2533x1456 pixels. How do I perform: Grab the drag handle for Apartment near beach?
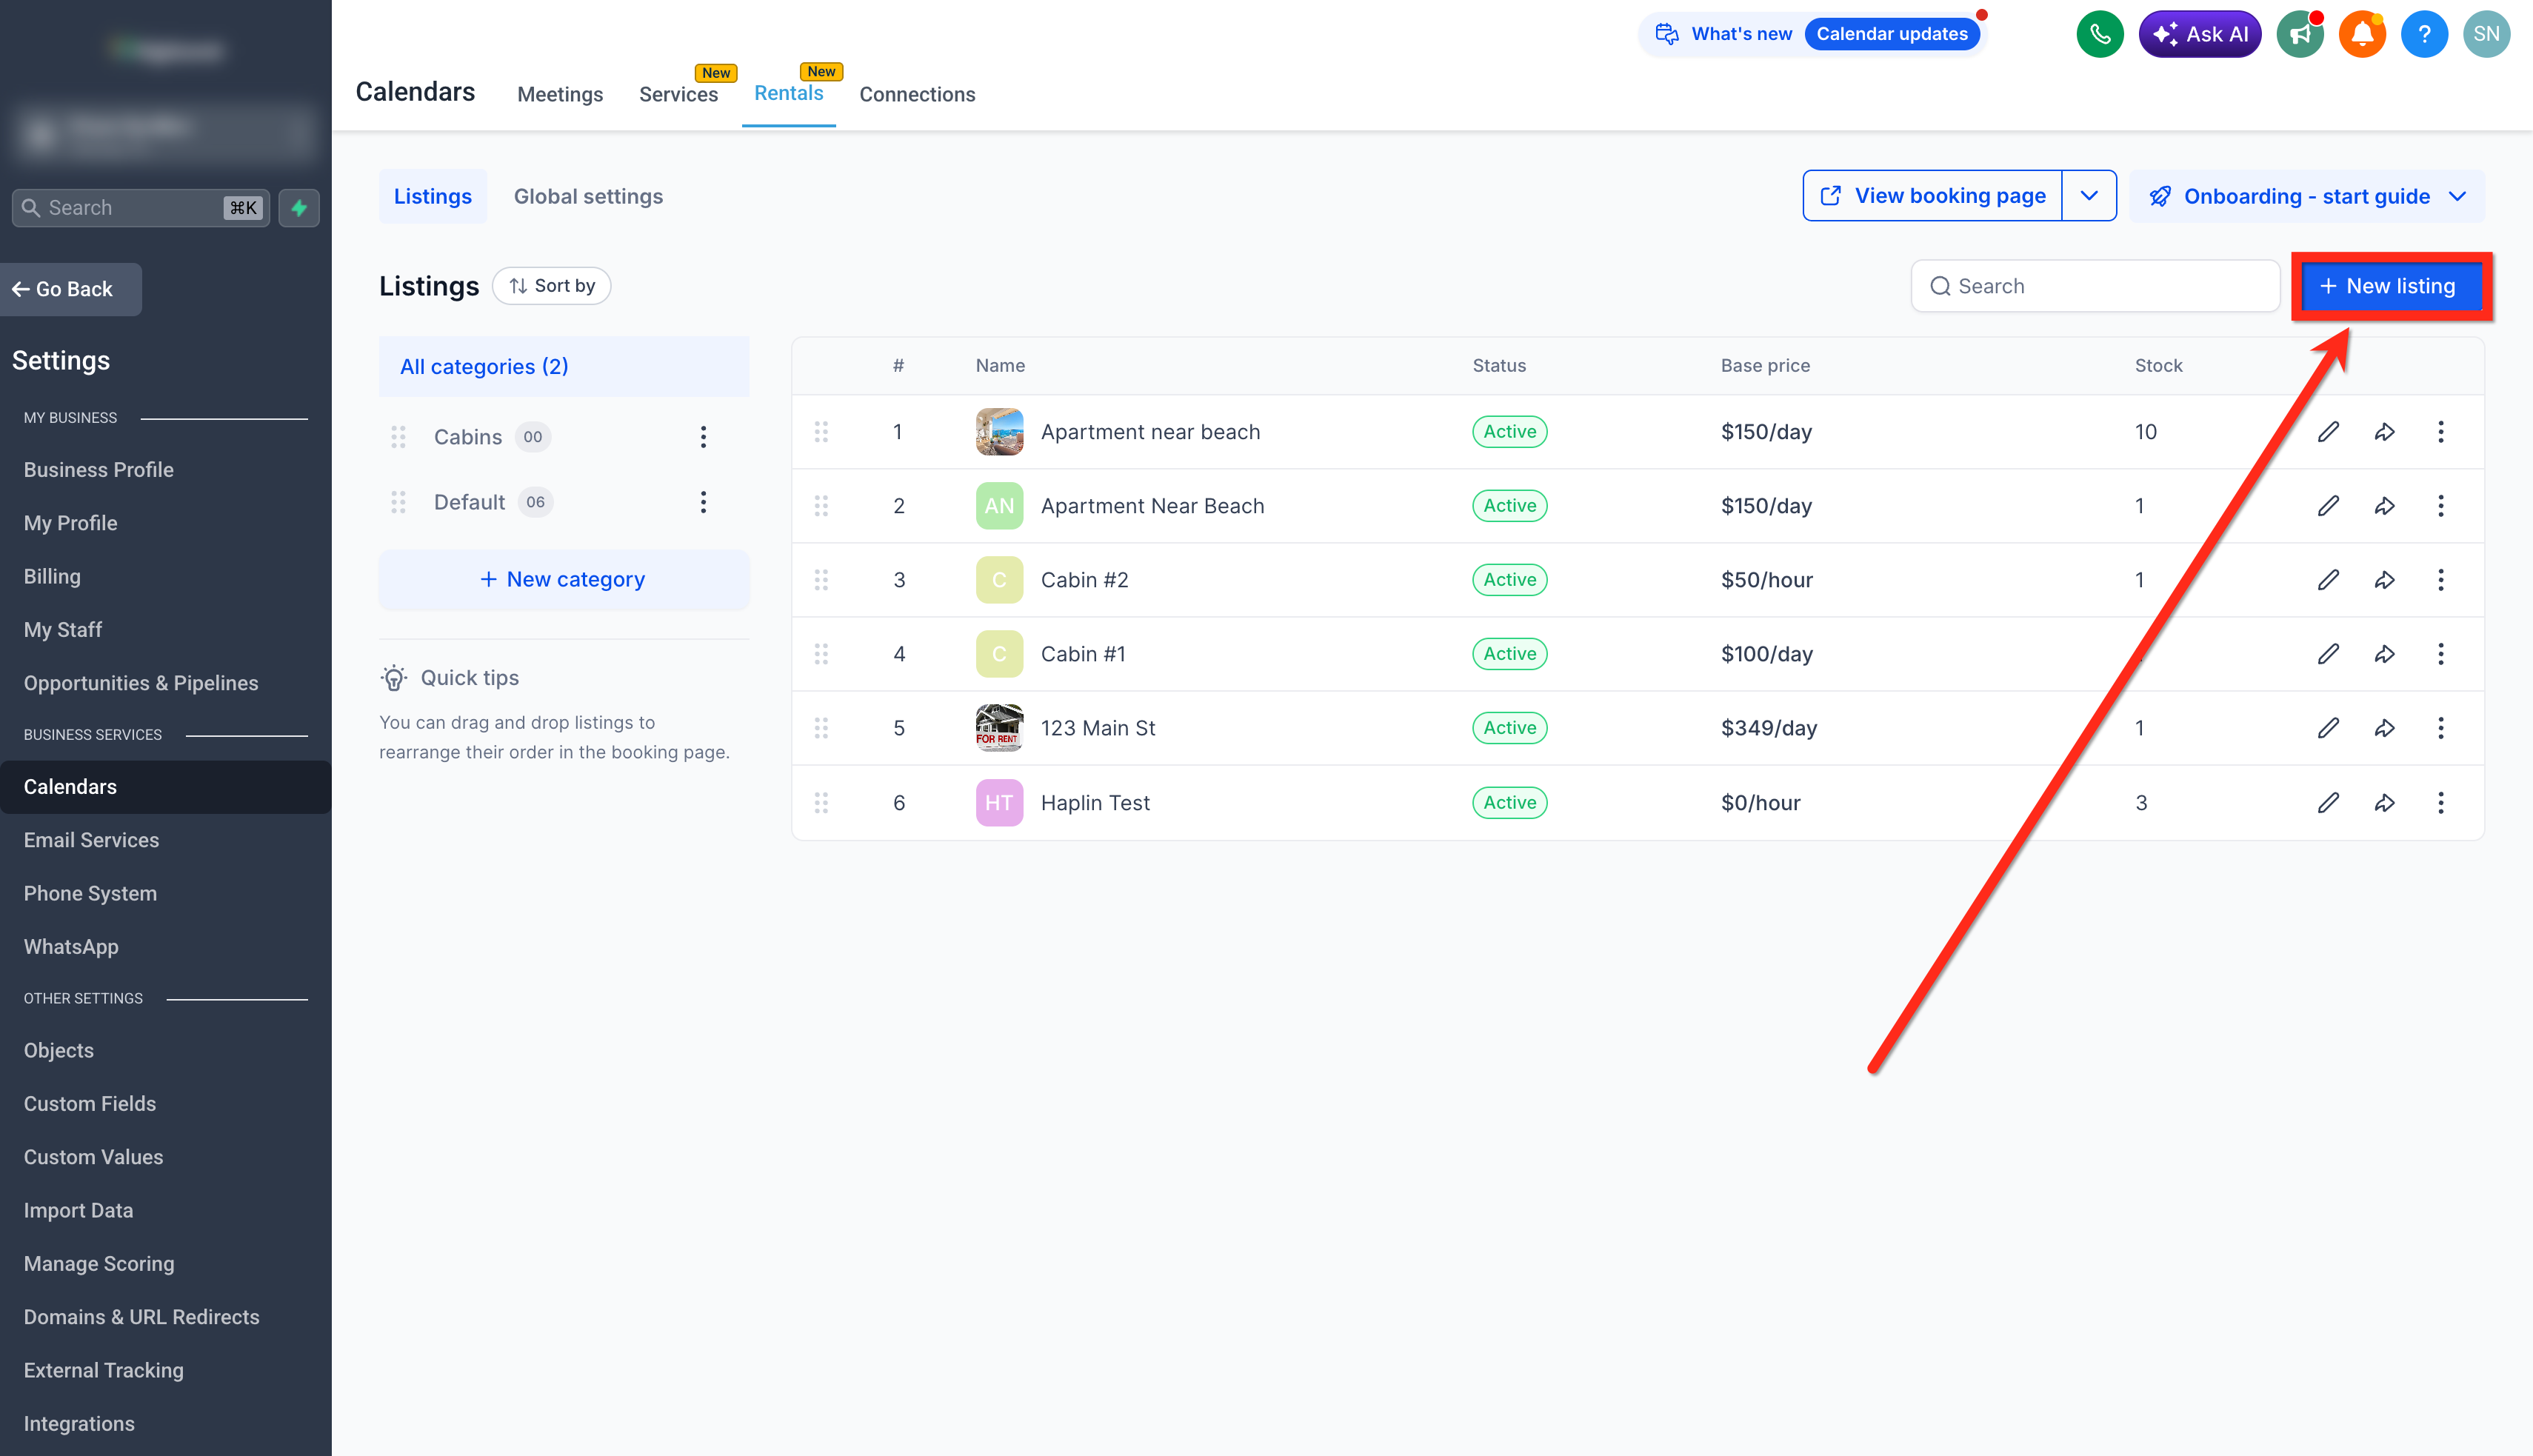click(x=821, y=432)
